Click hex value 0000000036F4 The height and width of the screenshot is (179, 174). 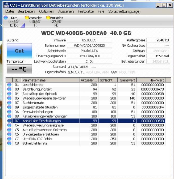tap(152, 107)
